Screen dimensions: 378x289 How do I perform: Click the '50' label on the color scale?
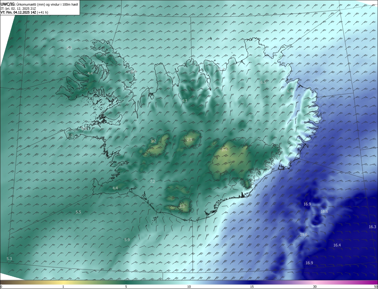point(376,287)
